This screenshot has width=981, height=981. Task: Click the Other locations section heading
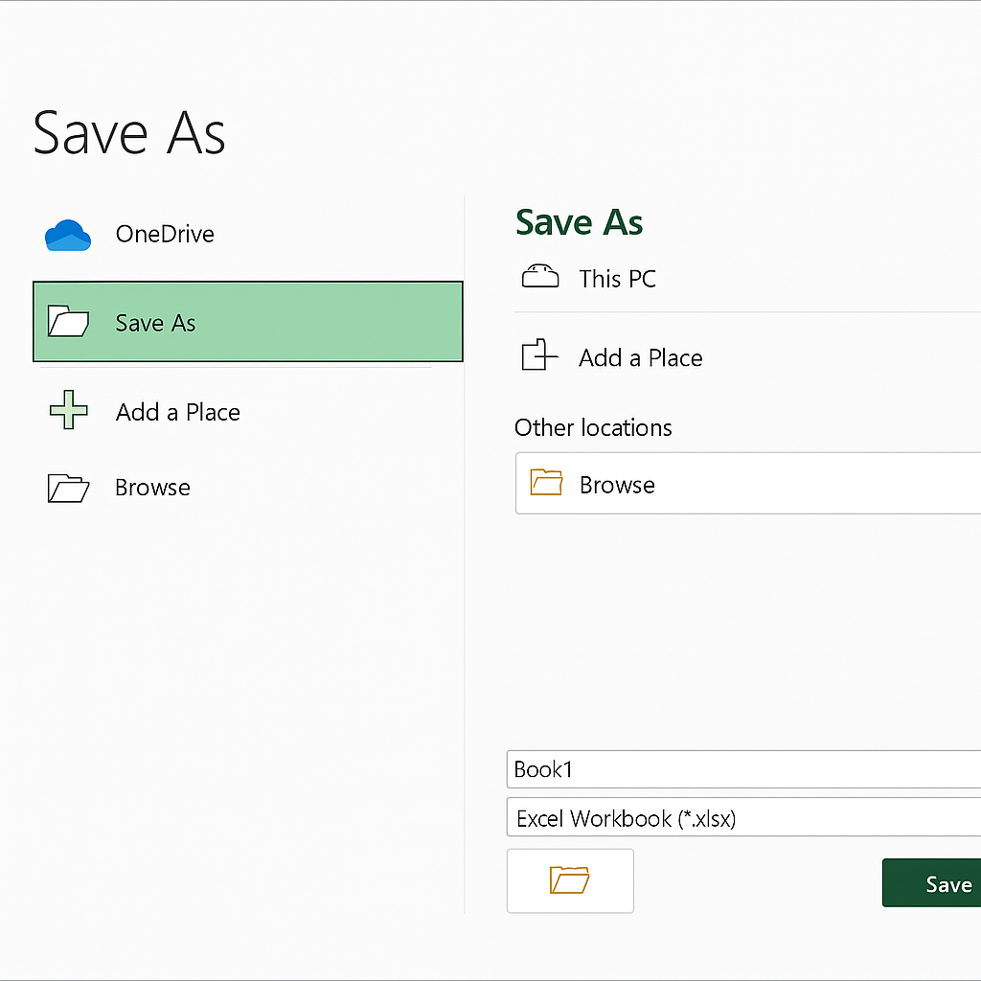(x=593, y=427)
